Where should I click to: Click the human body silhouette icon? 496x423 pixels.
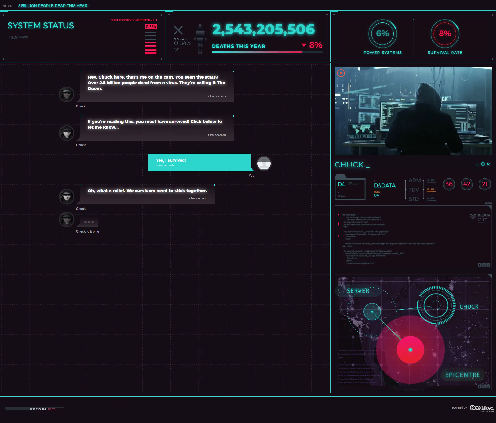(200, 39)
